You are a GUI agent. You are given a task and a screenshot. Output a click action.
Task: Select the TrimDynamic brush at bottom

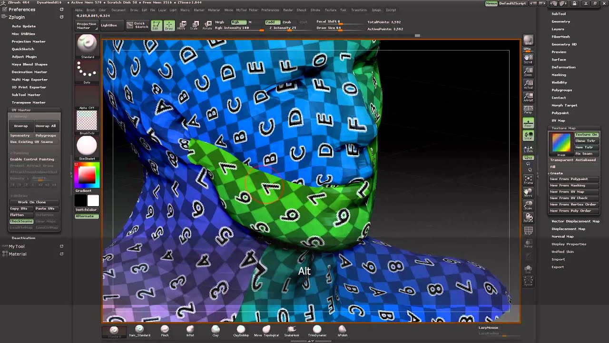pos(317,331)
